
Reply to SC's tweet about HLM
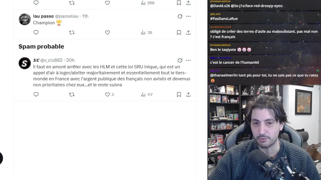[36, 94]
